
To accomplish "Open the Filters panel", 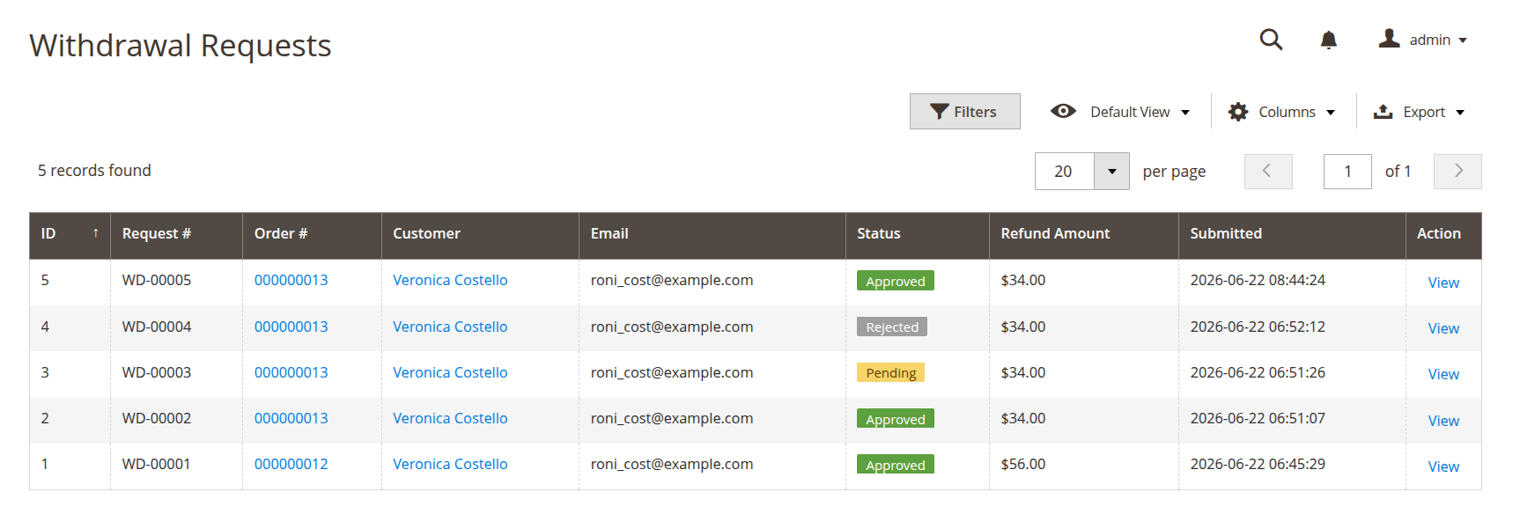I will click(964, 112).
